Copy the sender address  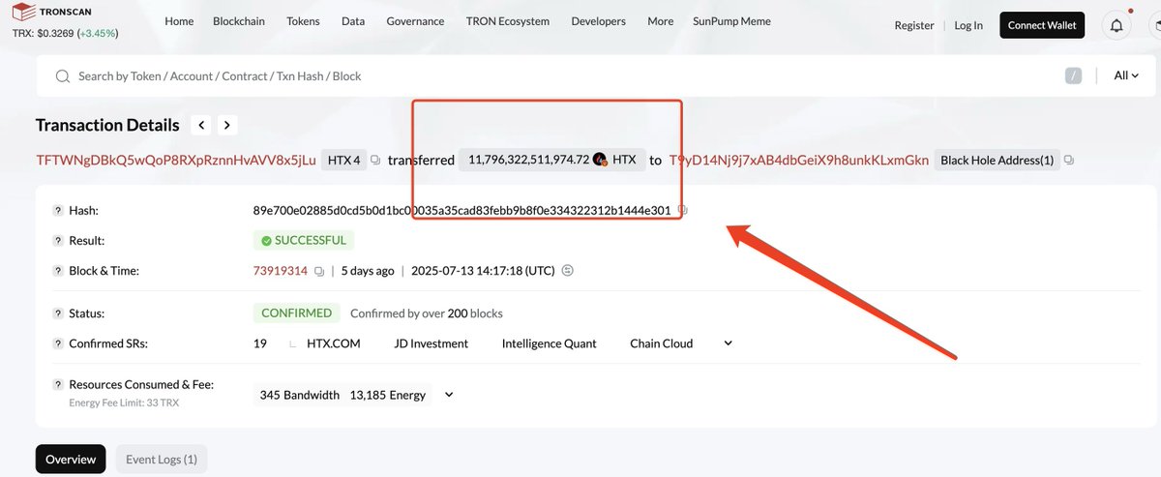pos(375,160)
